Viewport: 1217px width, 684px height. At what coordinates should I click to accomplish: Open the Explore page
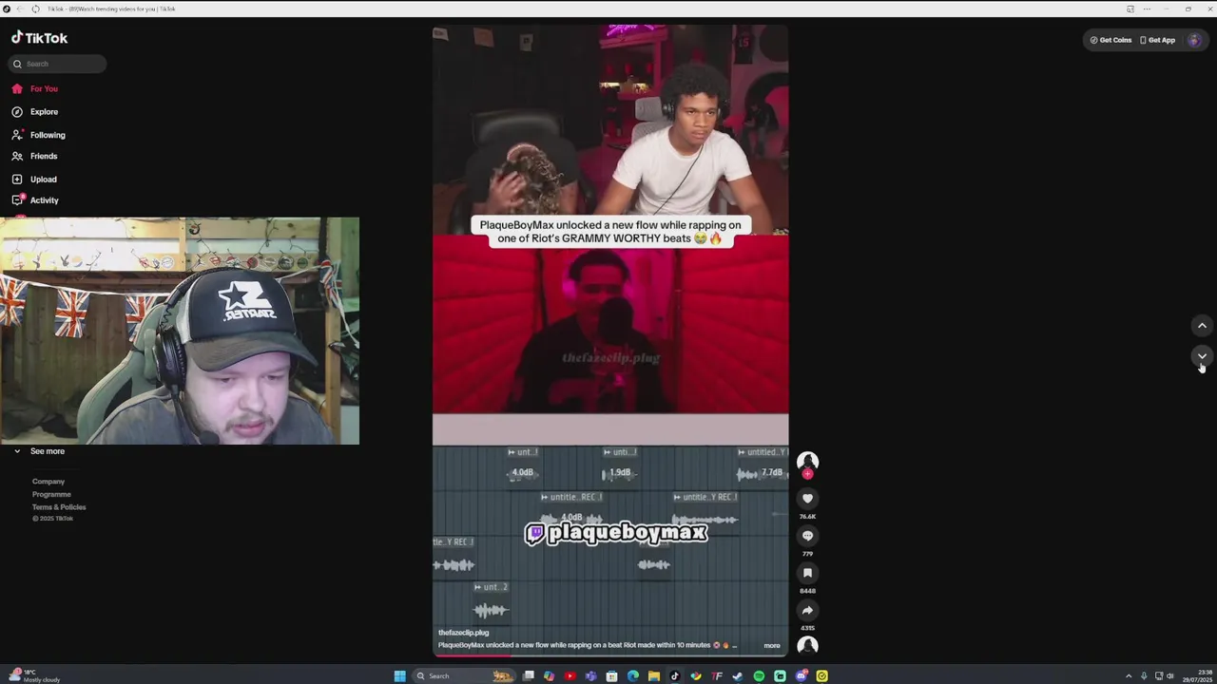(44, 112)
